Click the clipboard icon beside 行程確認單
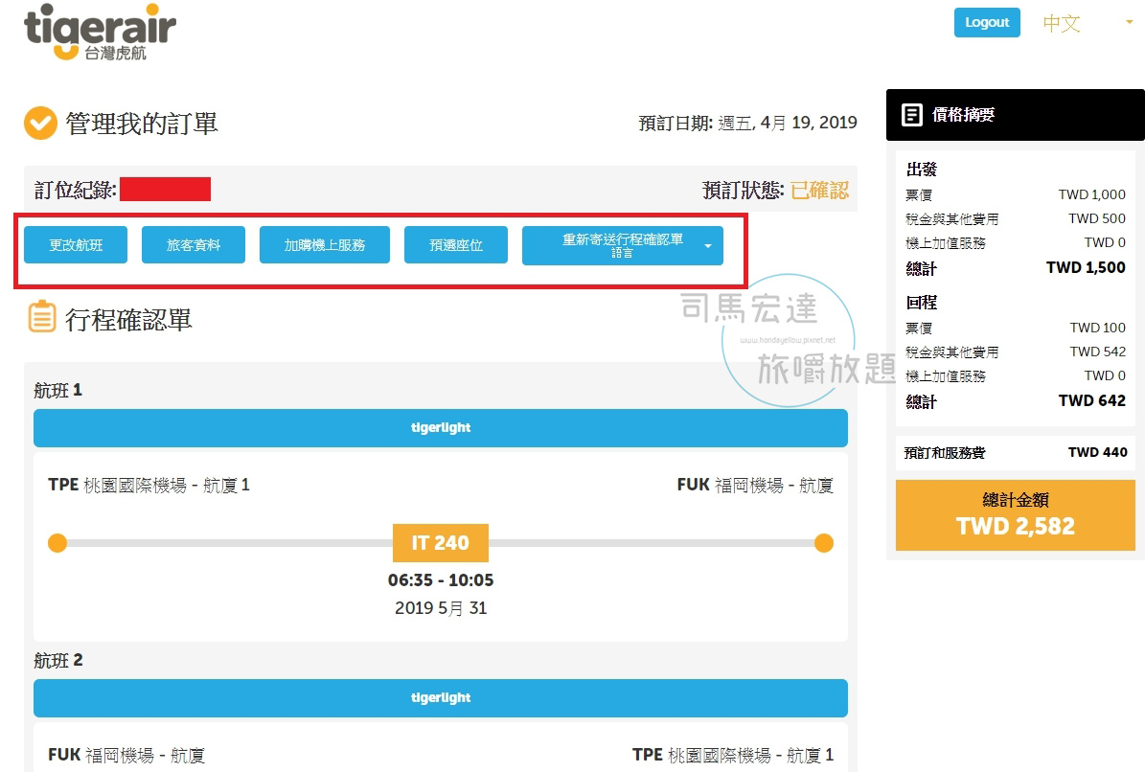Viewport: 1145px width, 772px height. [41, 317]
